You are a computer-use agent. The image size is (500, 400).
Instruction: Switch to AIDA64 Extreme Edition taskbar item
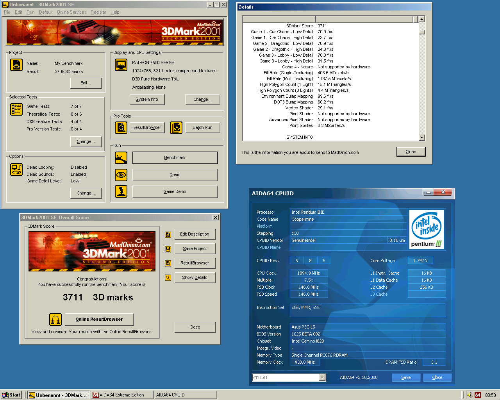pyautogui.click(x=122, y=395)
